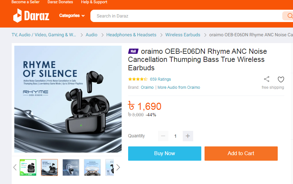Open the 659 Ratings link
Screen dimensions: 293x184
click(160, 79)
